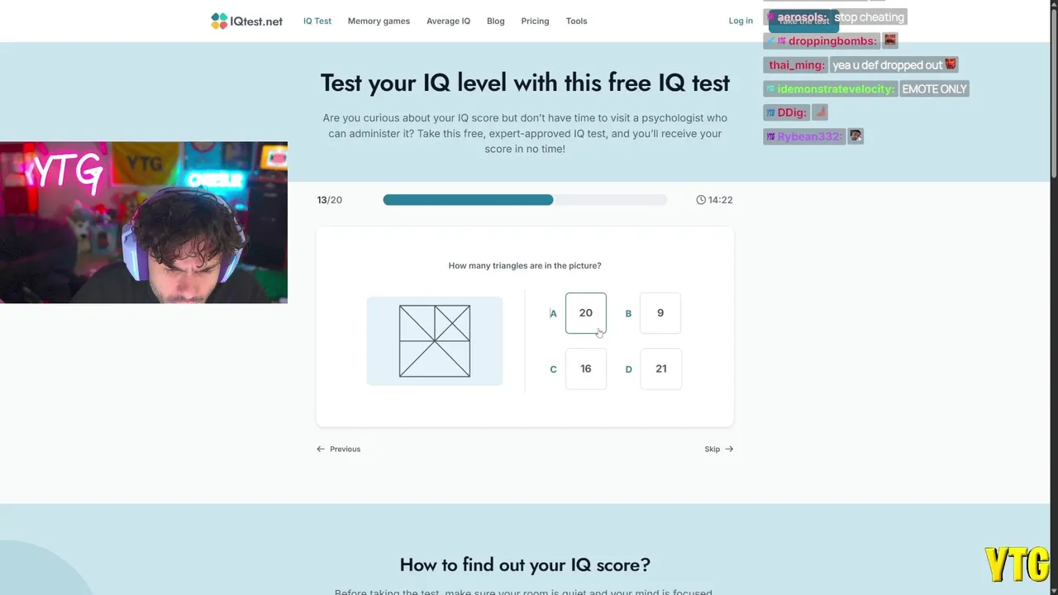Click chat username DDig

click(792, 112)
